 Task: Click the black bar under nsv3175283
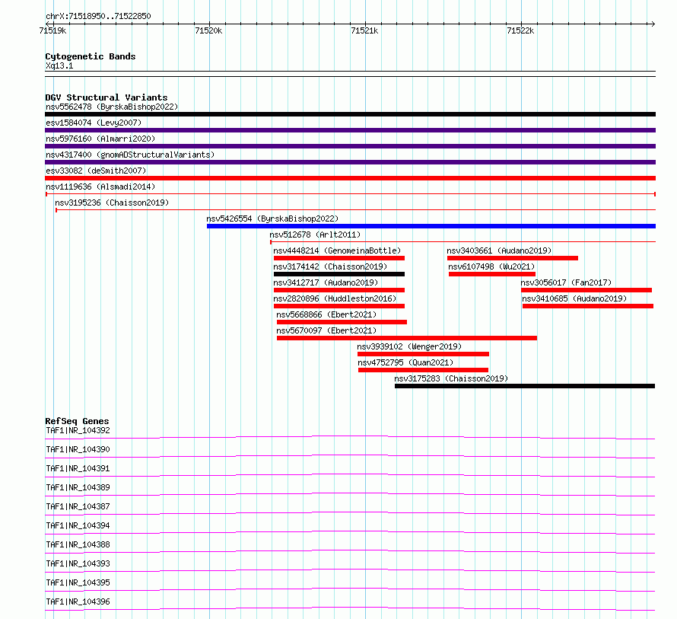tap(525, 386)
